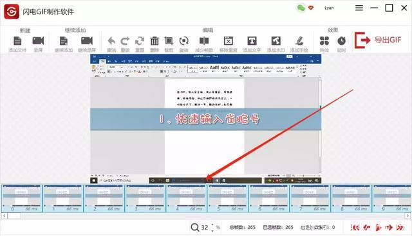Redo the edit with the 重做 arrow
Image resolution: width=412 pixels, height=236 pixels.
tap(125, 41)
